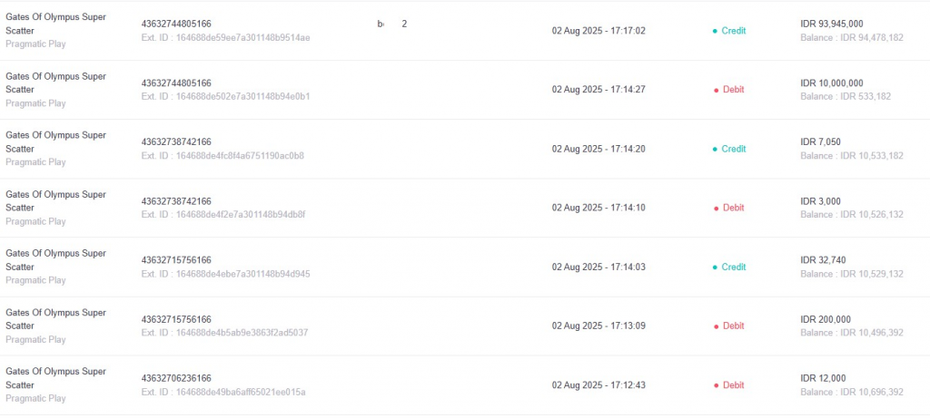
Task: Click the IDR 200,000 debit amount
Action: coord(825,319)
